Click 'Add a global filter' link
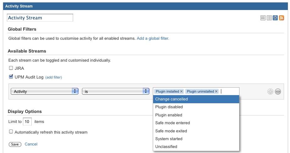290x153 pixels. pos(153,38)
